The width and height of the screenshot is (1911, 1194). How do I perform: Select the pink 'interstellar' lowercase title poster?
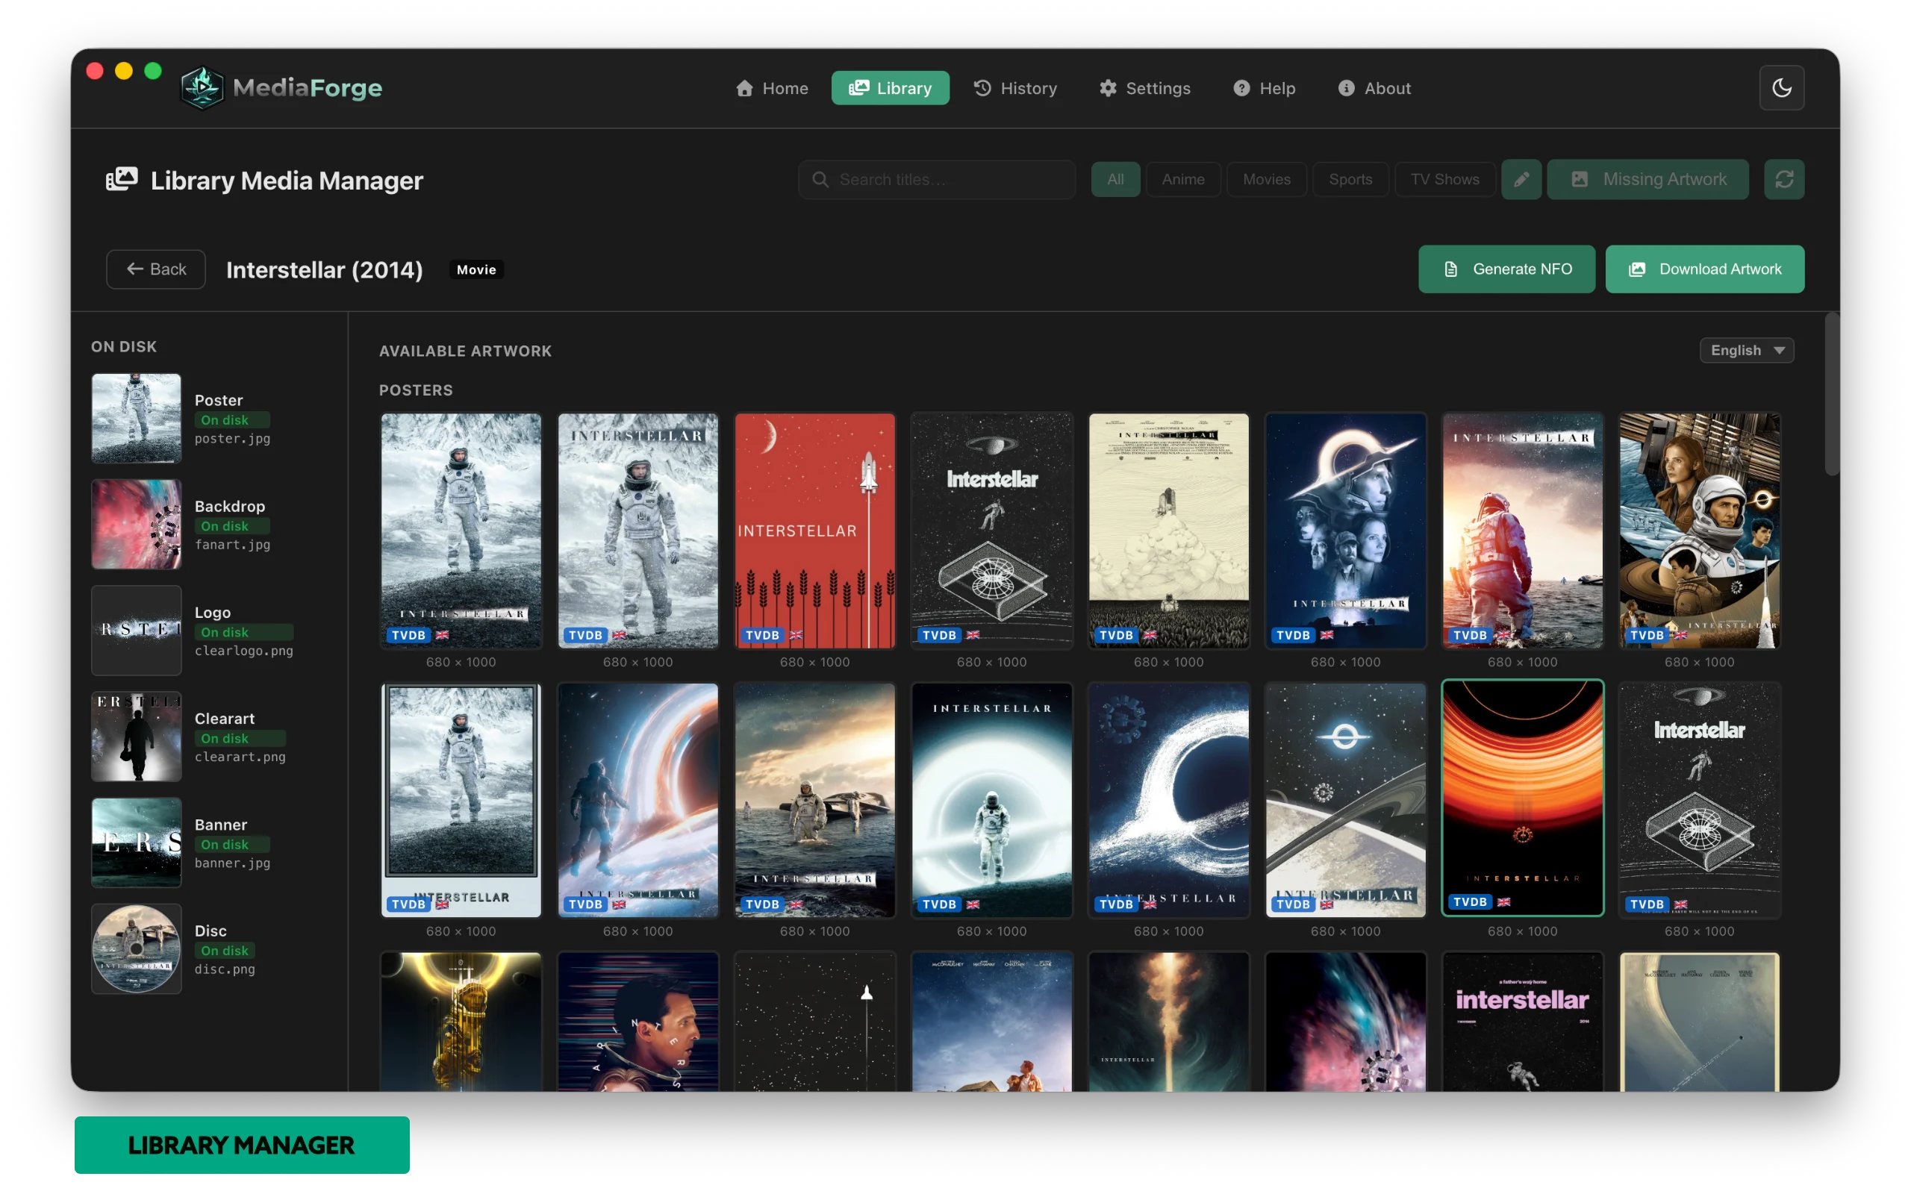tap(1523, 1022)
